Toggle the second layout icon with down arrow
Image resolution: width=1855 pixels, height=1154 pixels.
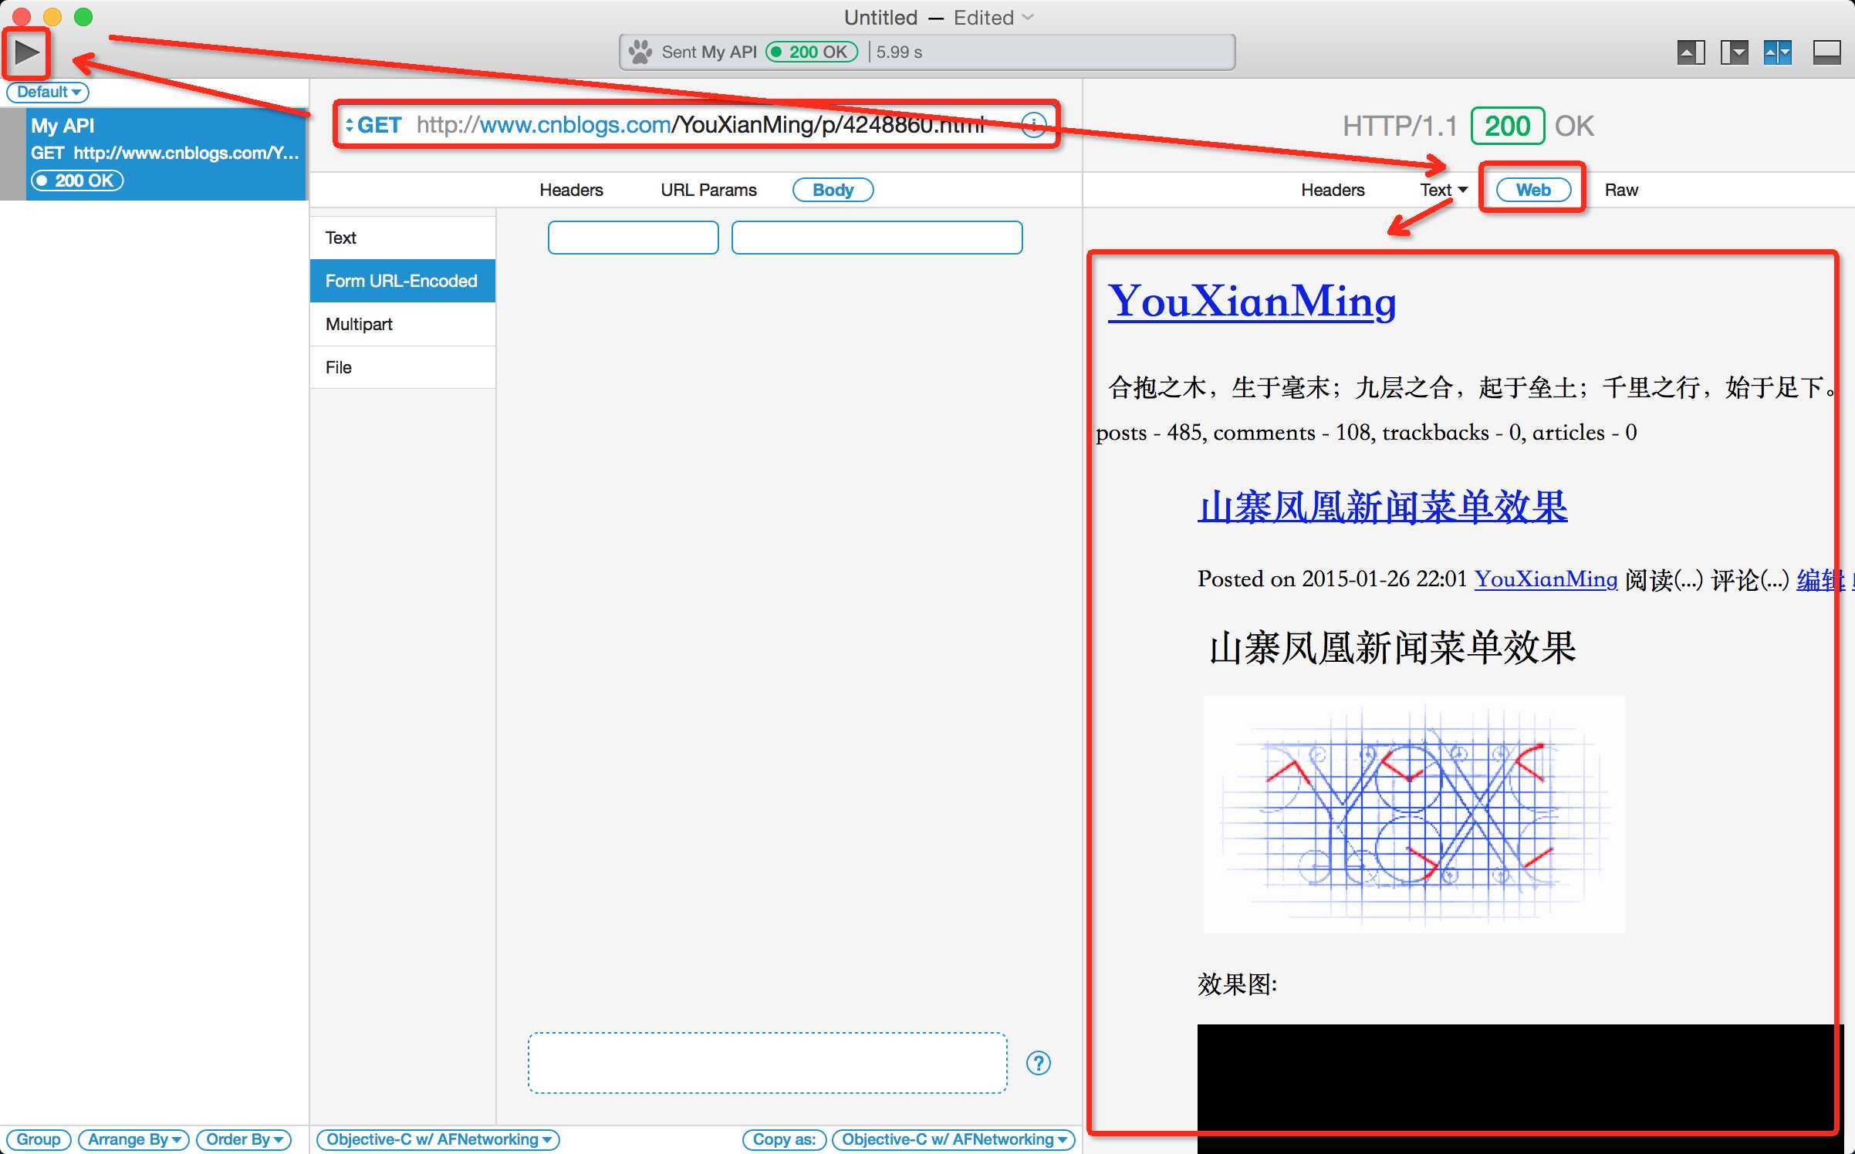(1734, 52)
